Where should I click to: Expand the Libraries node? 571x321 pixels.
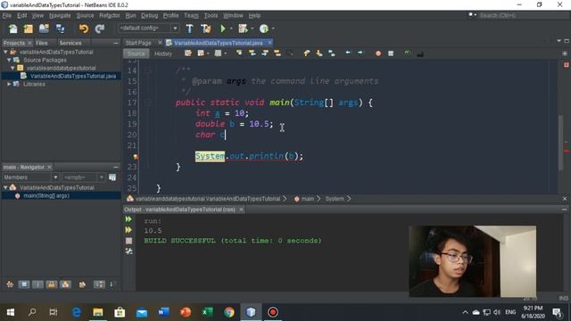[x=9, y=84]
